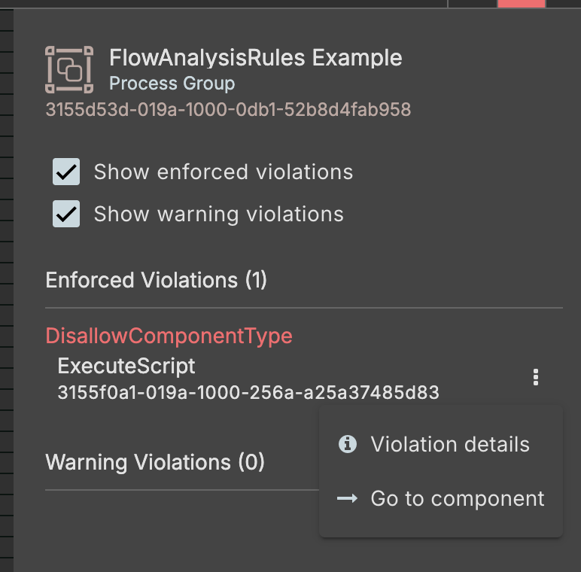Collapse the Enforced Violations (1) section
The image size is (581, 572).
[157, 281]
